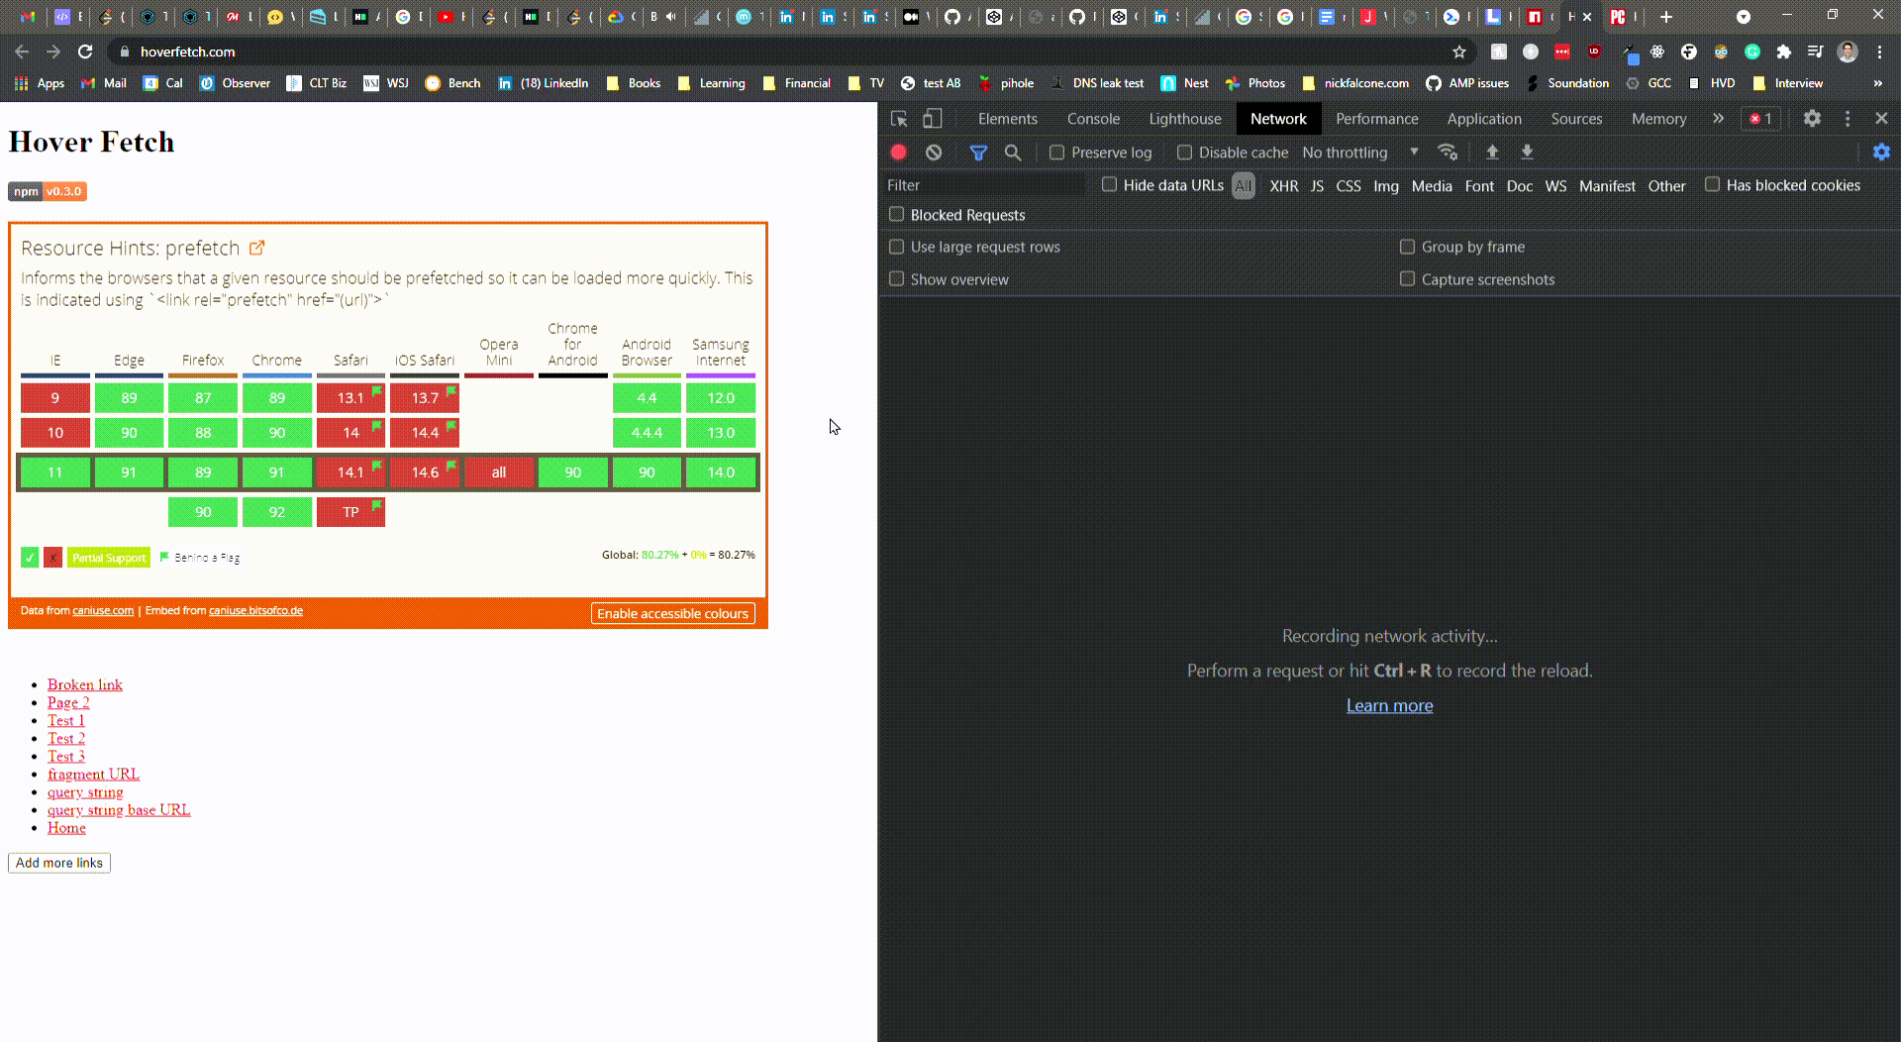Screen dimensions: 1901x1042
Task: Open the Learning bookmarks folder
Action: 712,83
